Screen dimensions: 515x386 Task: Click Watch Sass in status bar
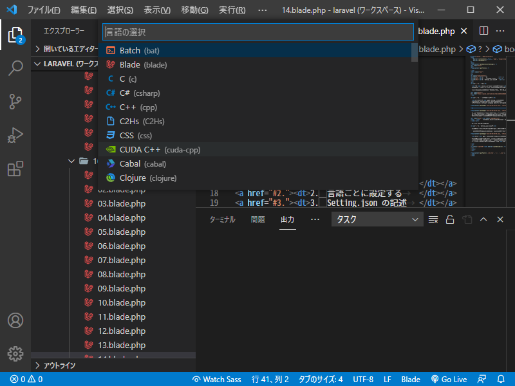click(217, 379)
